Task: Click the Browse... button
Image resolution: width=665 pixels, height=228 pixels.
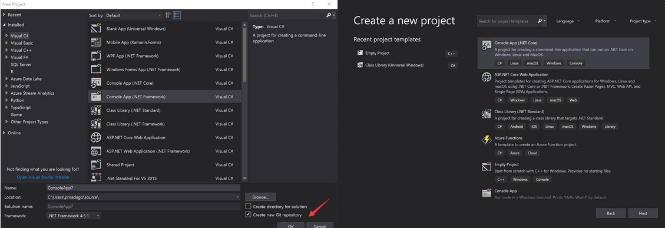Action: point(260,197)
